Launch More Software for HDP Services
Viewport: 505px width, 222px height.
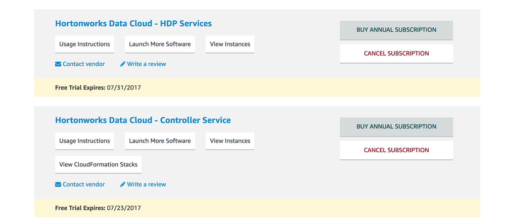click(160, 45)
